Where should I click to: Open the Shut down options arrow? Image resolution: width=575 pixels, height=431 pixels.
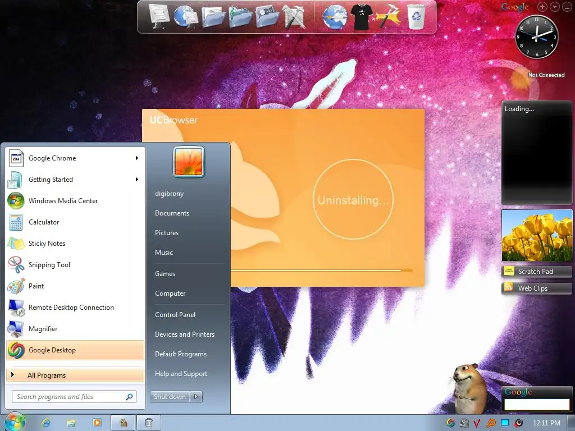tap(196, 397)
